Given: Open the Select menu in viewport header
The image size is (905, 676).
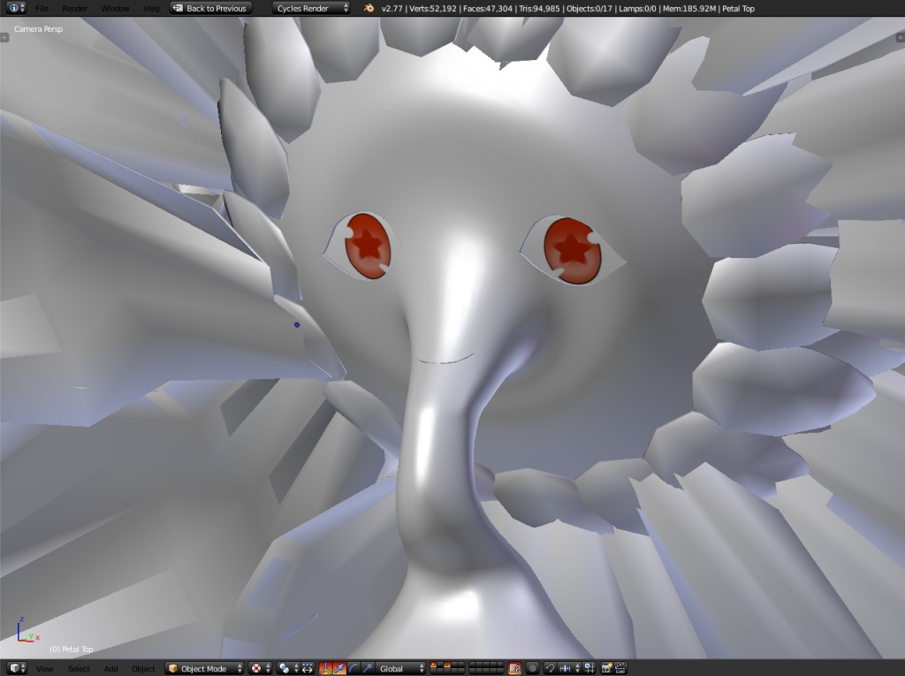Looking at the screenshot, I should [79, 669].
